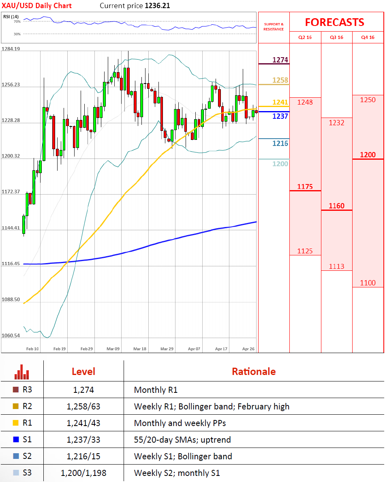Click the Q4 16 forecast high 1250
385x482 pixels.
click(x=368, y=100)
